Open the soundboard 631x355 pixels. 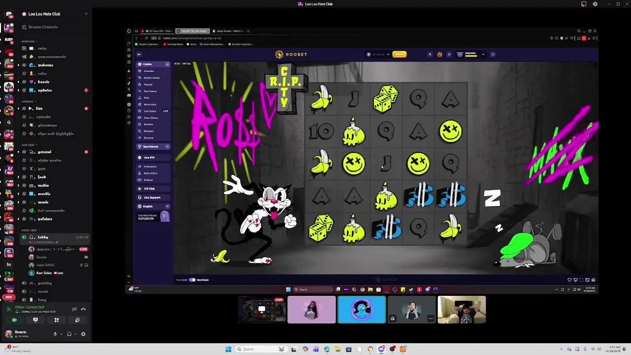[77, 320]
